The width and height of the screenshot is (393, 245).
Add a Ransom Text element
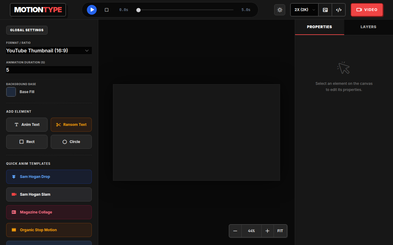click(71, 125)
